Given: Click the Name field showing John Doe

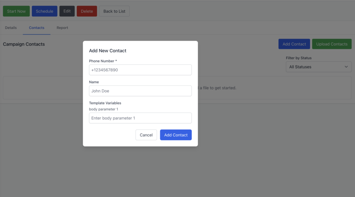Looking at the screenshot, I should pos(140,91).
